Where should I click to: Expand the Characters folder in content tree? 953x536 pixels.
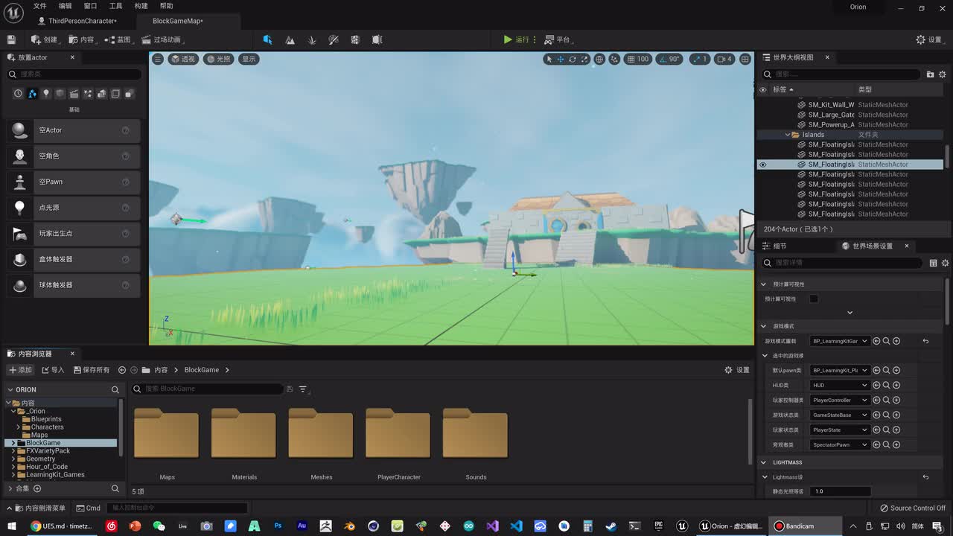18,427
